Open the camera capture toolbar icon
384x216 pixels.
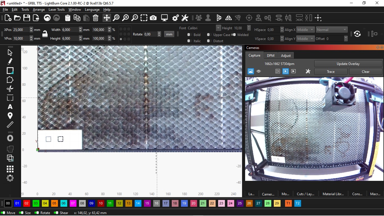153,18
